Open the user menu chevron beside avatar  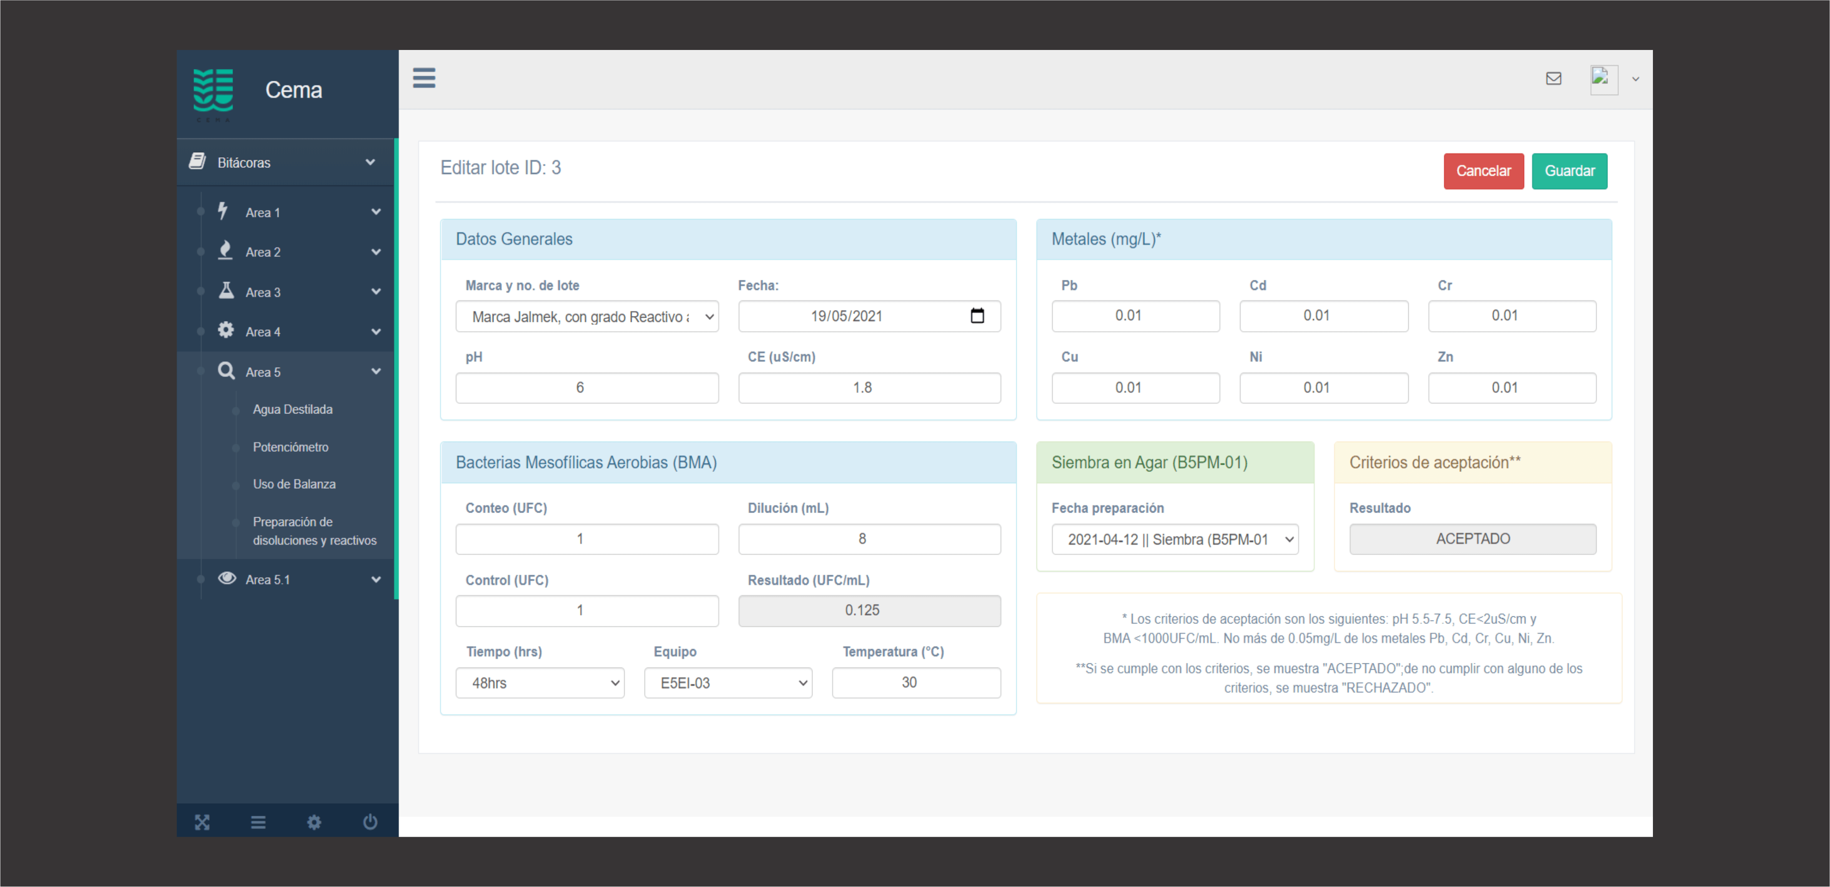[x=1636, y=80]
